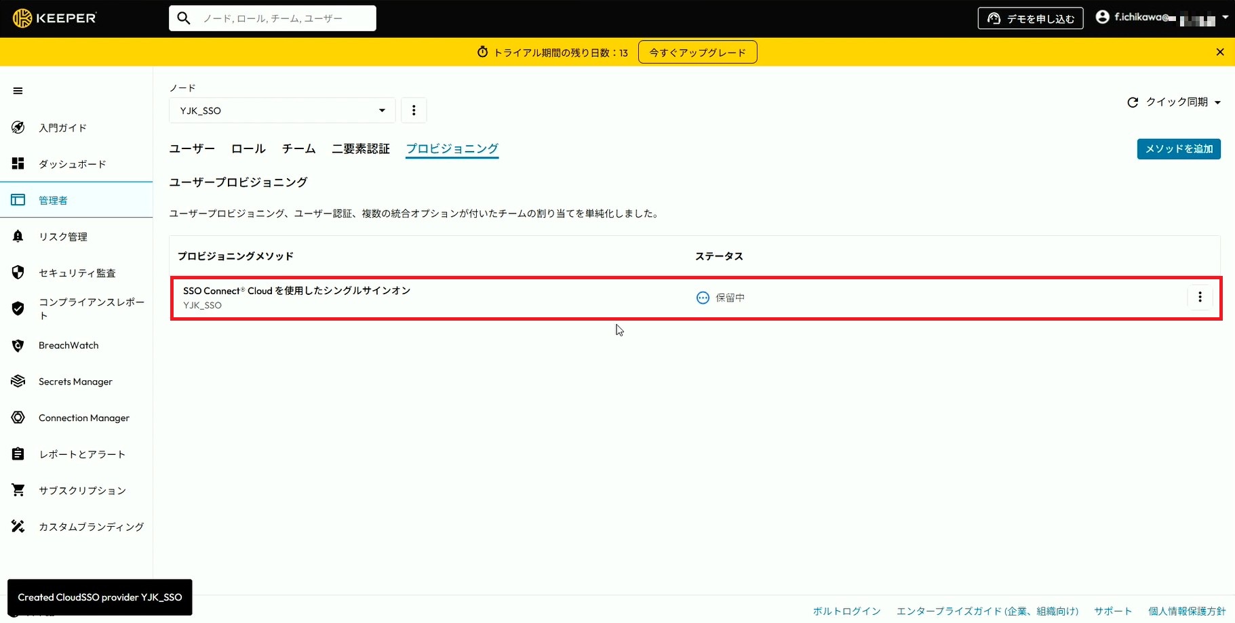Open Connection Manager from the sidebar
The height and width of the screenshot is (623, 1235).
coord(83,418)
